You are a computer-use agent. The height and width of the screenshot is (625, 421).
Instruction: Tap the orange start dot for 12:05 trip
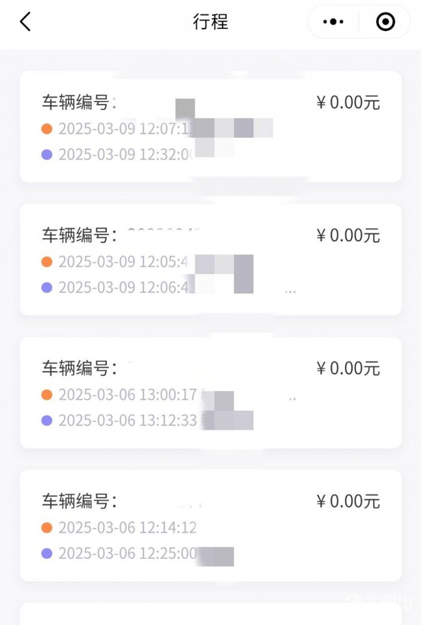click(x=47, y=261)
